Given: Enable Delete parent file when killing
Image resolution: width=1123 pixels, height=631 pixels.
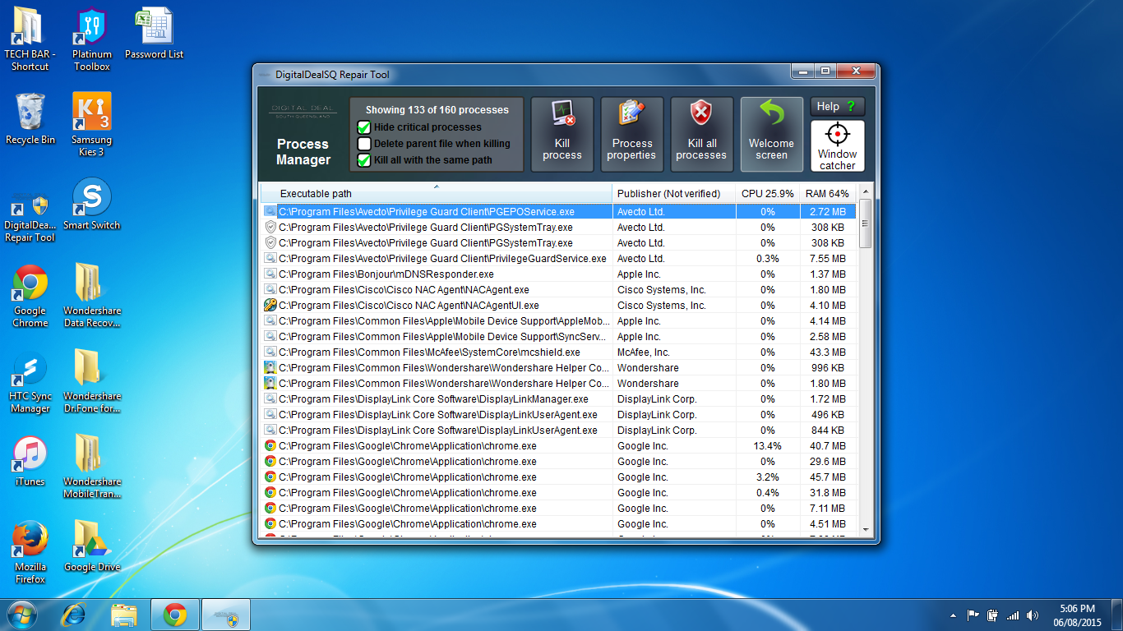Looking at the screenshot, I should 364,144.
